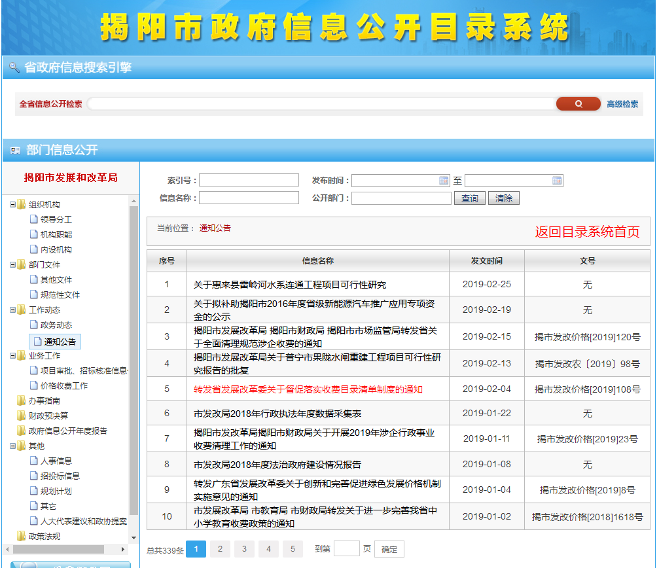Click the page icon beside 政务动态
The height and width of the screenshot is (568, 659).
pos(34,325)
